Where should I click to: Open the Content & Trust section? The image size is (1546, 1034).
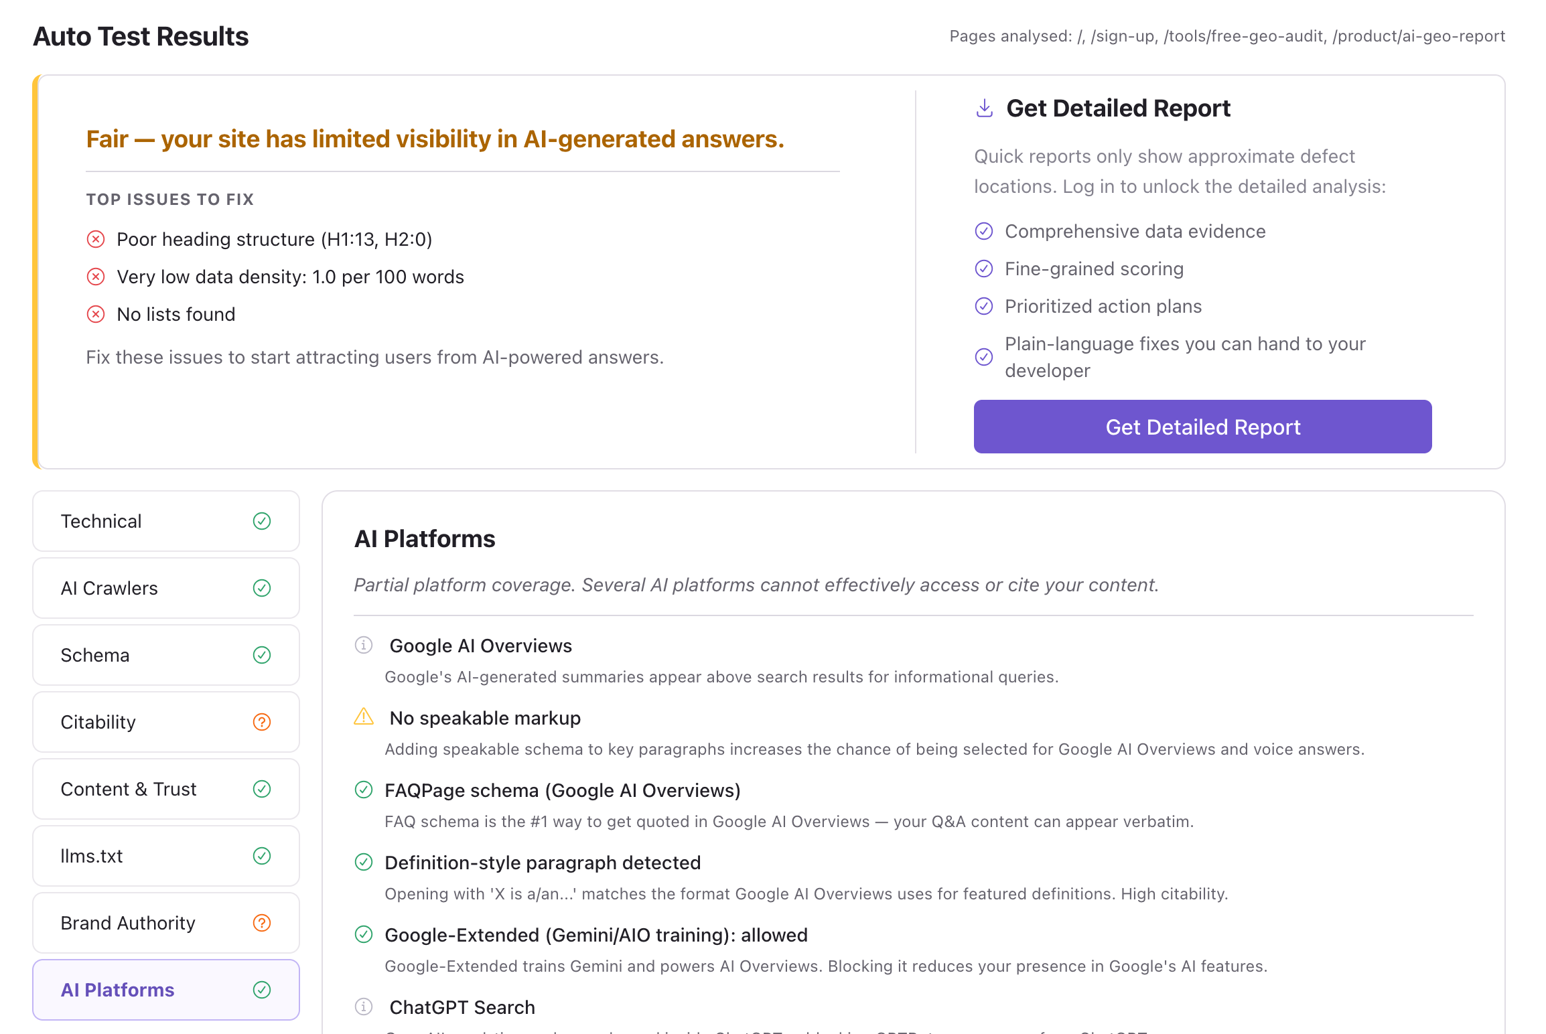coord(166,789)
